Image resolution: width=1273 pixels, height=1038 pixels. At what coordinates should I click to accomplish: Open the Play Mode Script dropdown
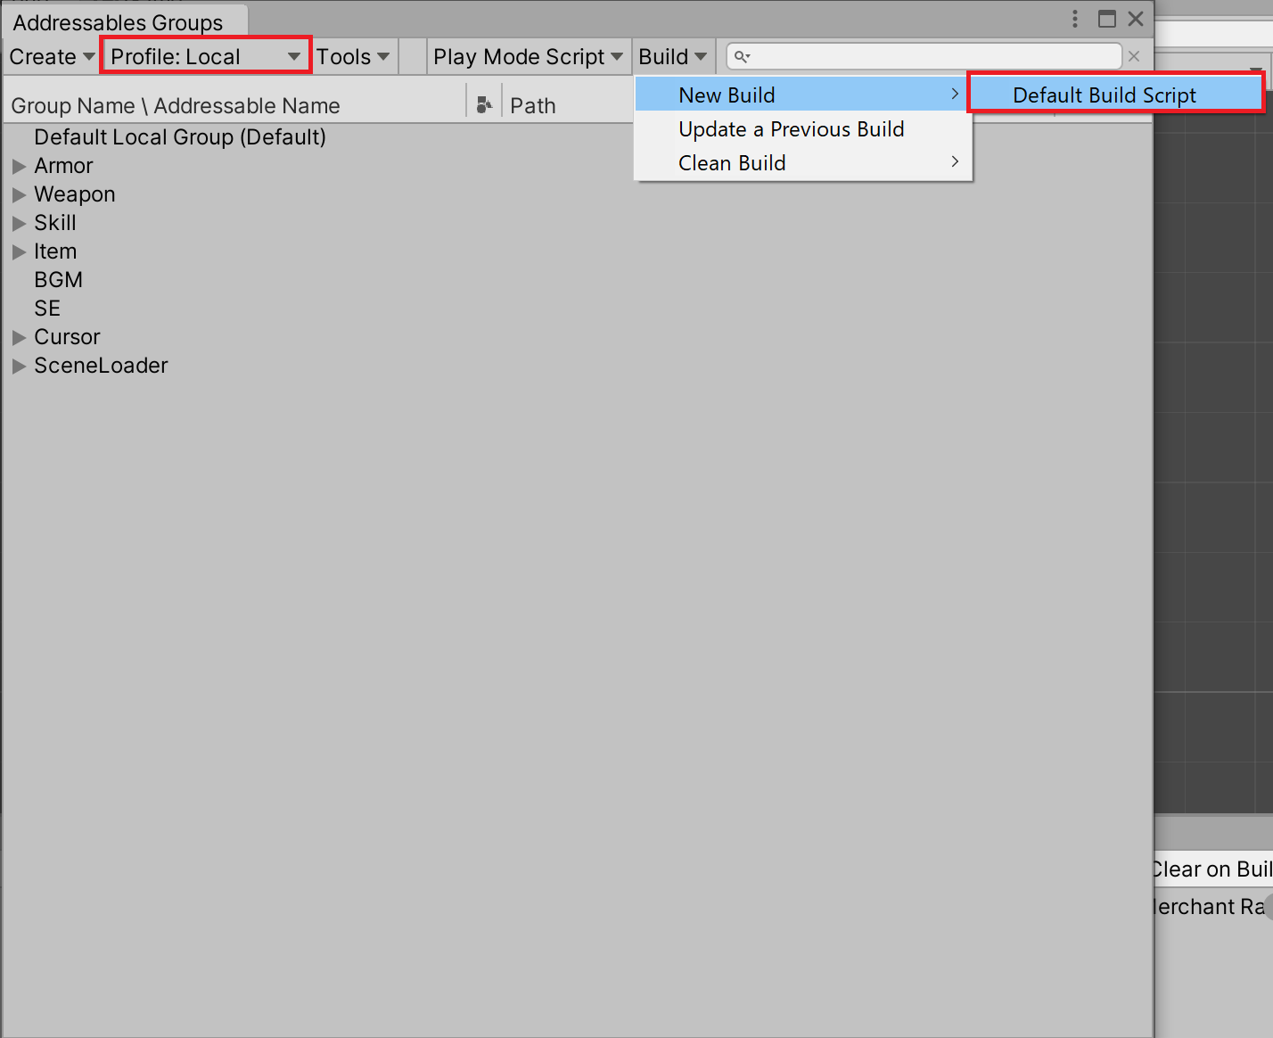tap(528, 57)
